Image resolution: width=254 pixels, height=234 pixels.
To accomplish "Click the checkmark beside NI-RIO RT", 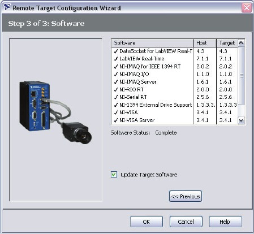I will [x=116, y=90].
